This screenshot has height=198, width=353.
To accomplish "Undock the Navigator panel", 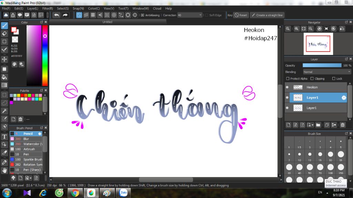I will pos(346,22).
